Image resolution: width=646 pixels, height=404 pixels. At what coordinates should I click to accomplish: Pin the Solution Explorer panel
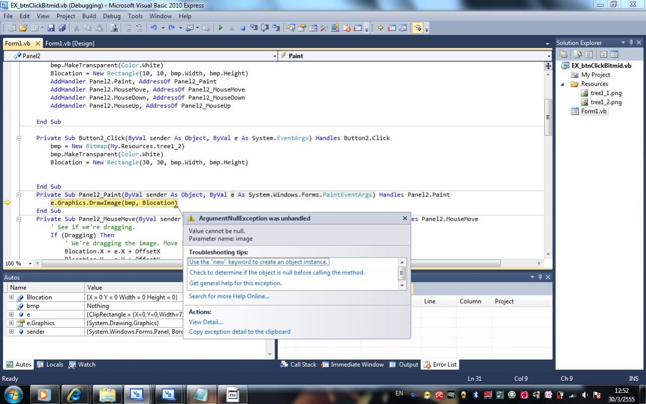(x=631, y=43)
